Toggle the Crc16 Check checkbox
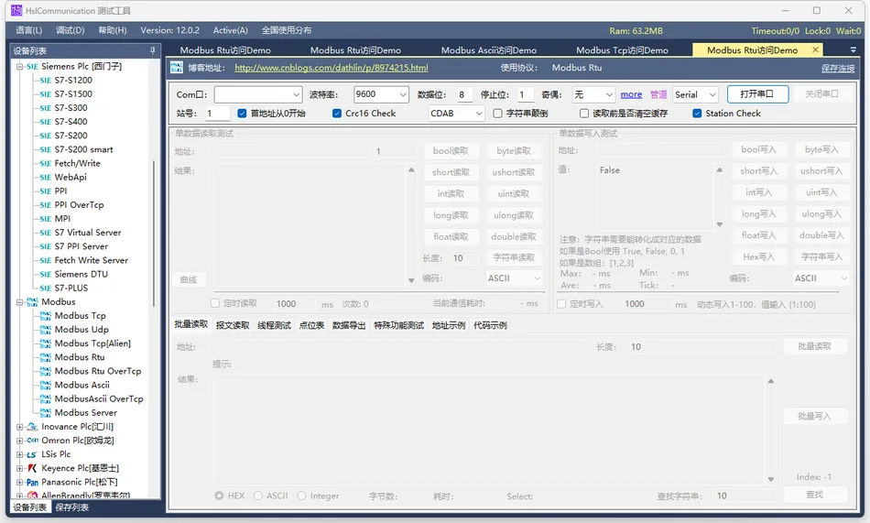 click(x=337, y=114)
